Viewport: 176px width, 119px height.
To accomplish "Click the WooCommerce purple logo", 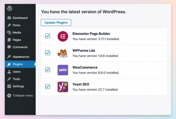I will click(63, 70).
